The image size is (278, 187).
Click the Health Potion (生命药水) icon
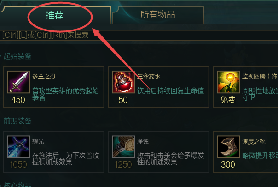click(x=123, y=82)
